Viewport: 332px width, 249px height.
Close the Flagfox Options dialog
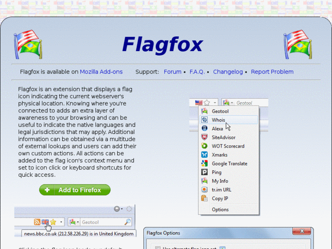302,231
